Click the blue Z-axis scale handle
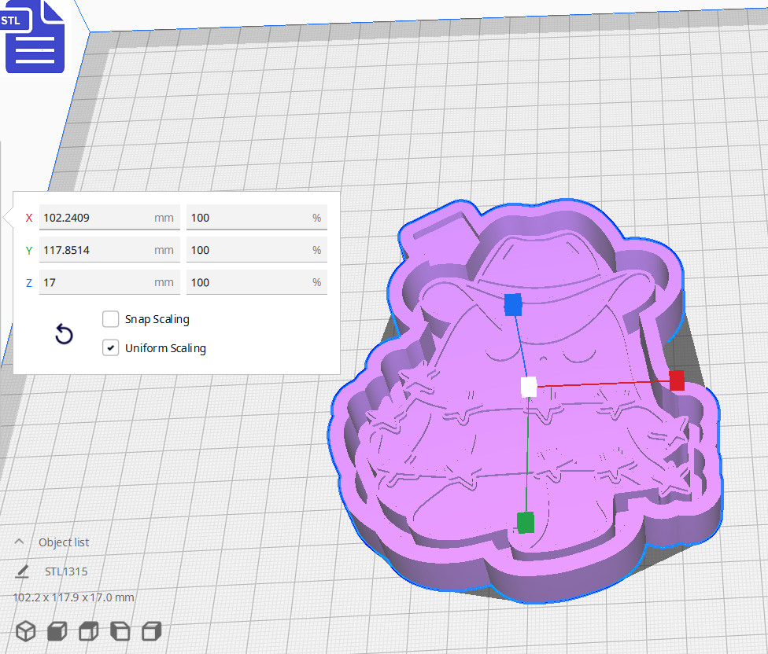Viewport: 768px width, 654px height. [x=514, y=306]
